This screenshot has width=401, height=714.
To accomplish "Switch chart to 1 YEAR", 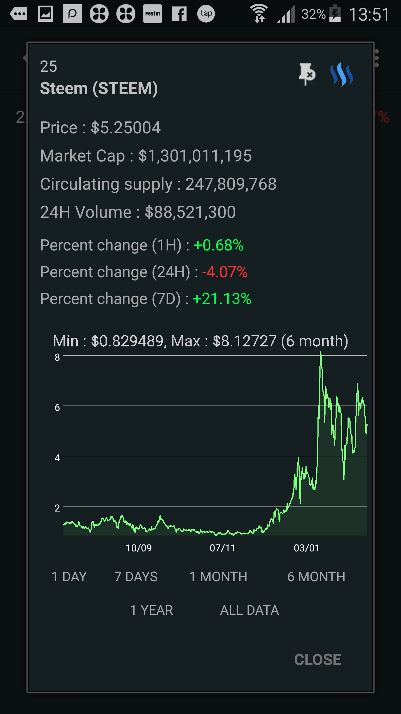I will tap(152, 610).
